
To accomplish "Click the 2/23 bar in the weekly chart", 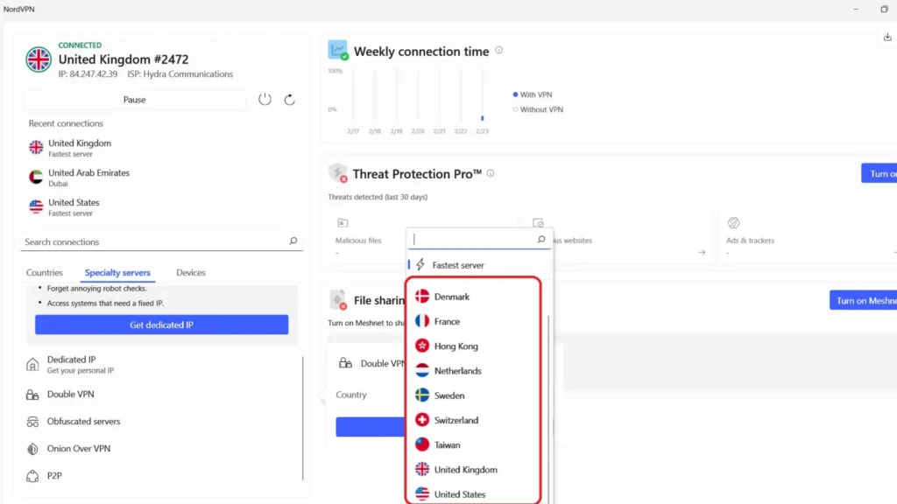I will tap(483, 118).
